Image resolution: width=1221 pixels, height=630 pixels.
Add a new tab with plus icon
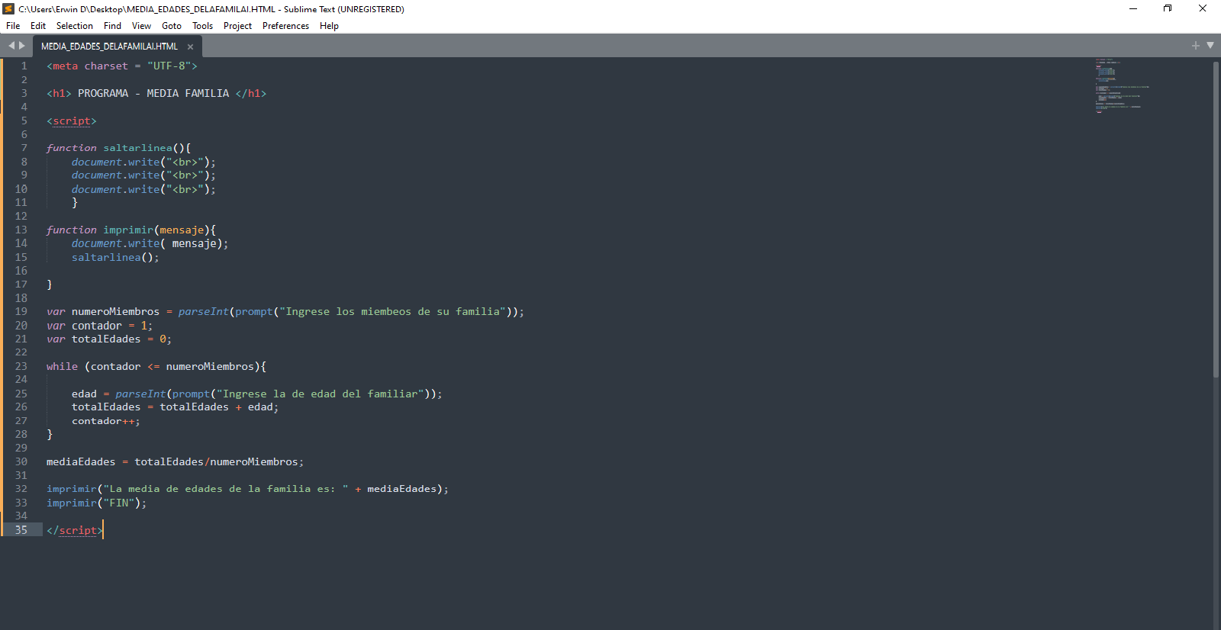tap(1196, 46)
